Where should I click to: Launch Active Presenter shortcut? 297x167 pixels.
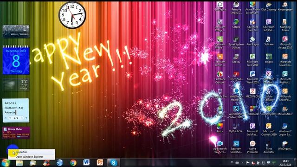tap(252, 147)
